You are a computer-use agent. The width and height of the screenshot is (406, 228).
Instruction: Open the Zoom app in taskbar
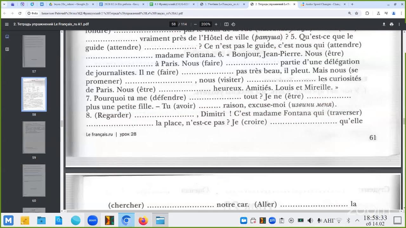coord(92,220)
